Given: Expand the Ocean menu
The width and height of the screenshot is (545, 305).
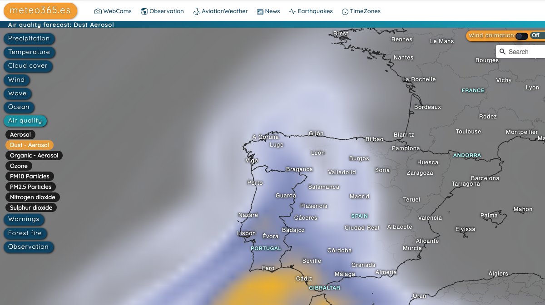Looking at the screenshot, I should pyautogui.click(x=19, y=107).
